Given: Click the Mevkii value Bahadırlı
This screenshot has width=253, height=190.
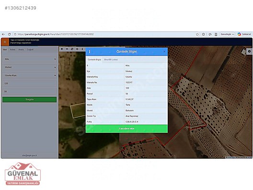Looking at the screenshot, I should (x=129, y=110).
